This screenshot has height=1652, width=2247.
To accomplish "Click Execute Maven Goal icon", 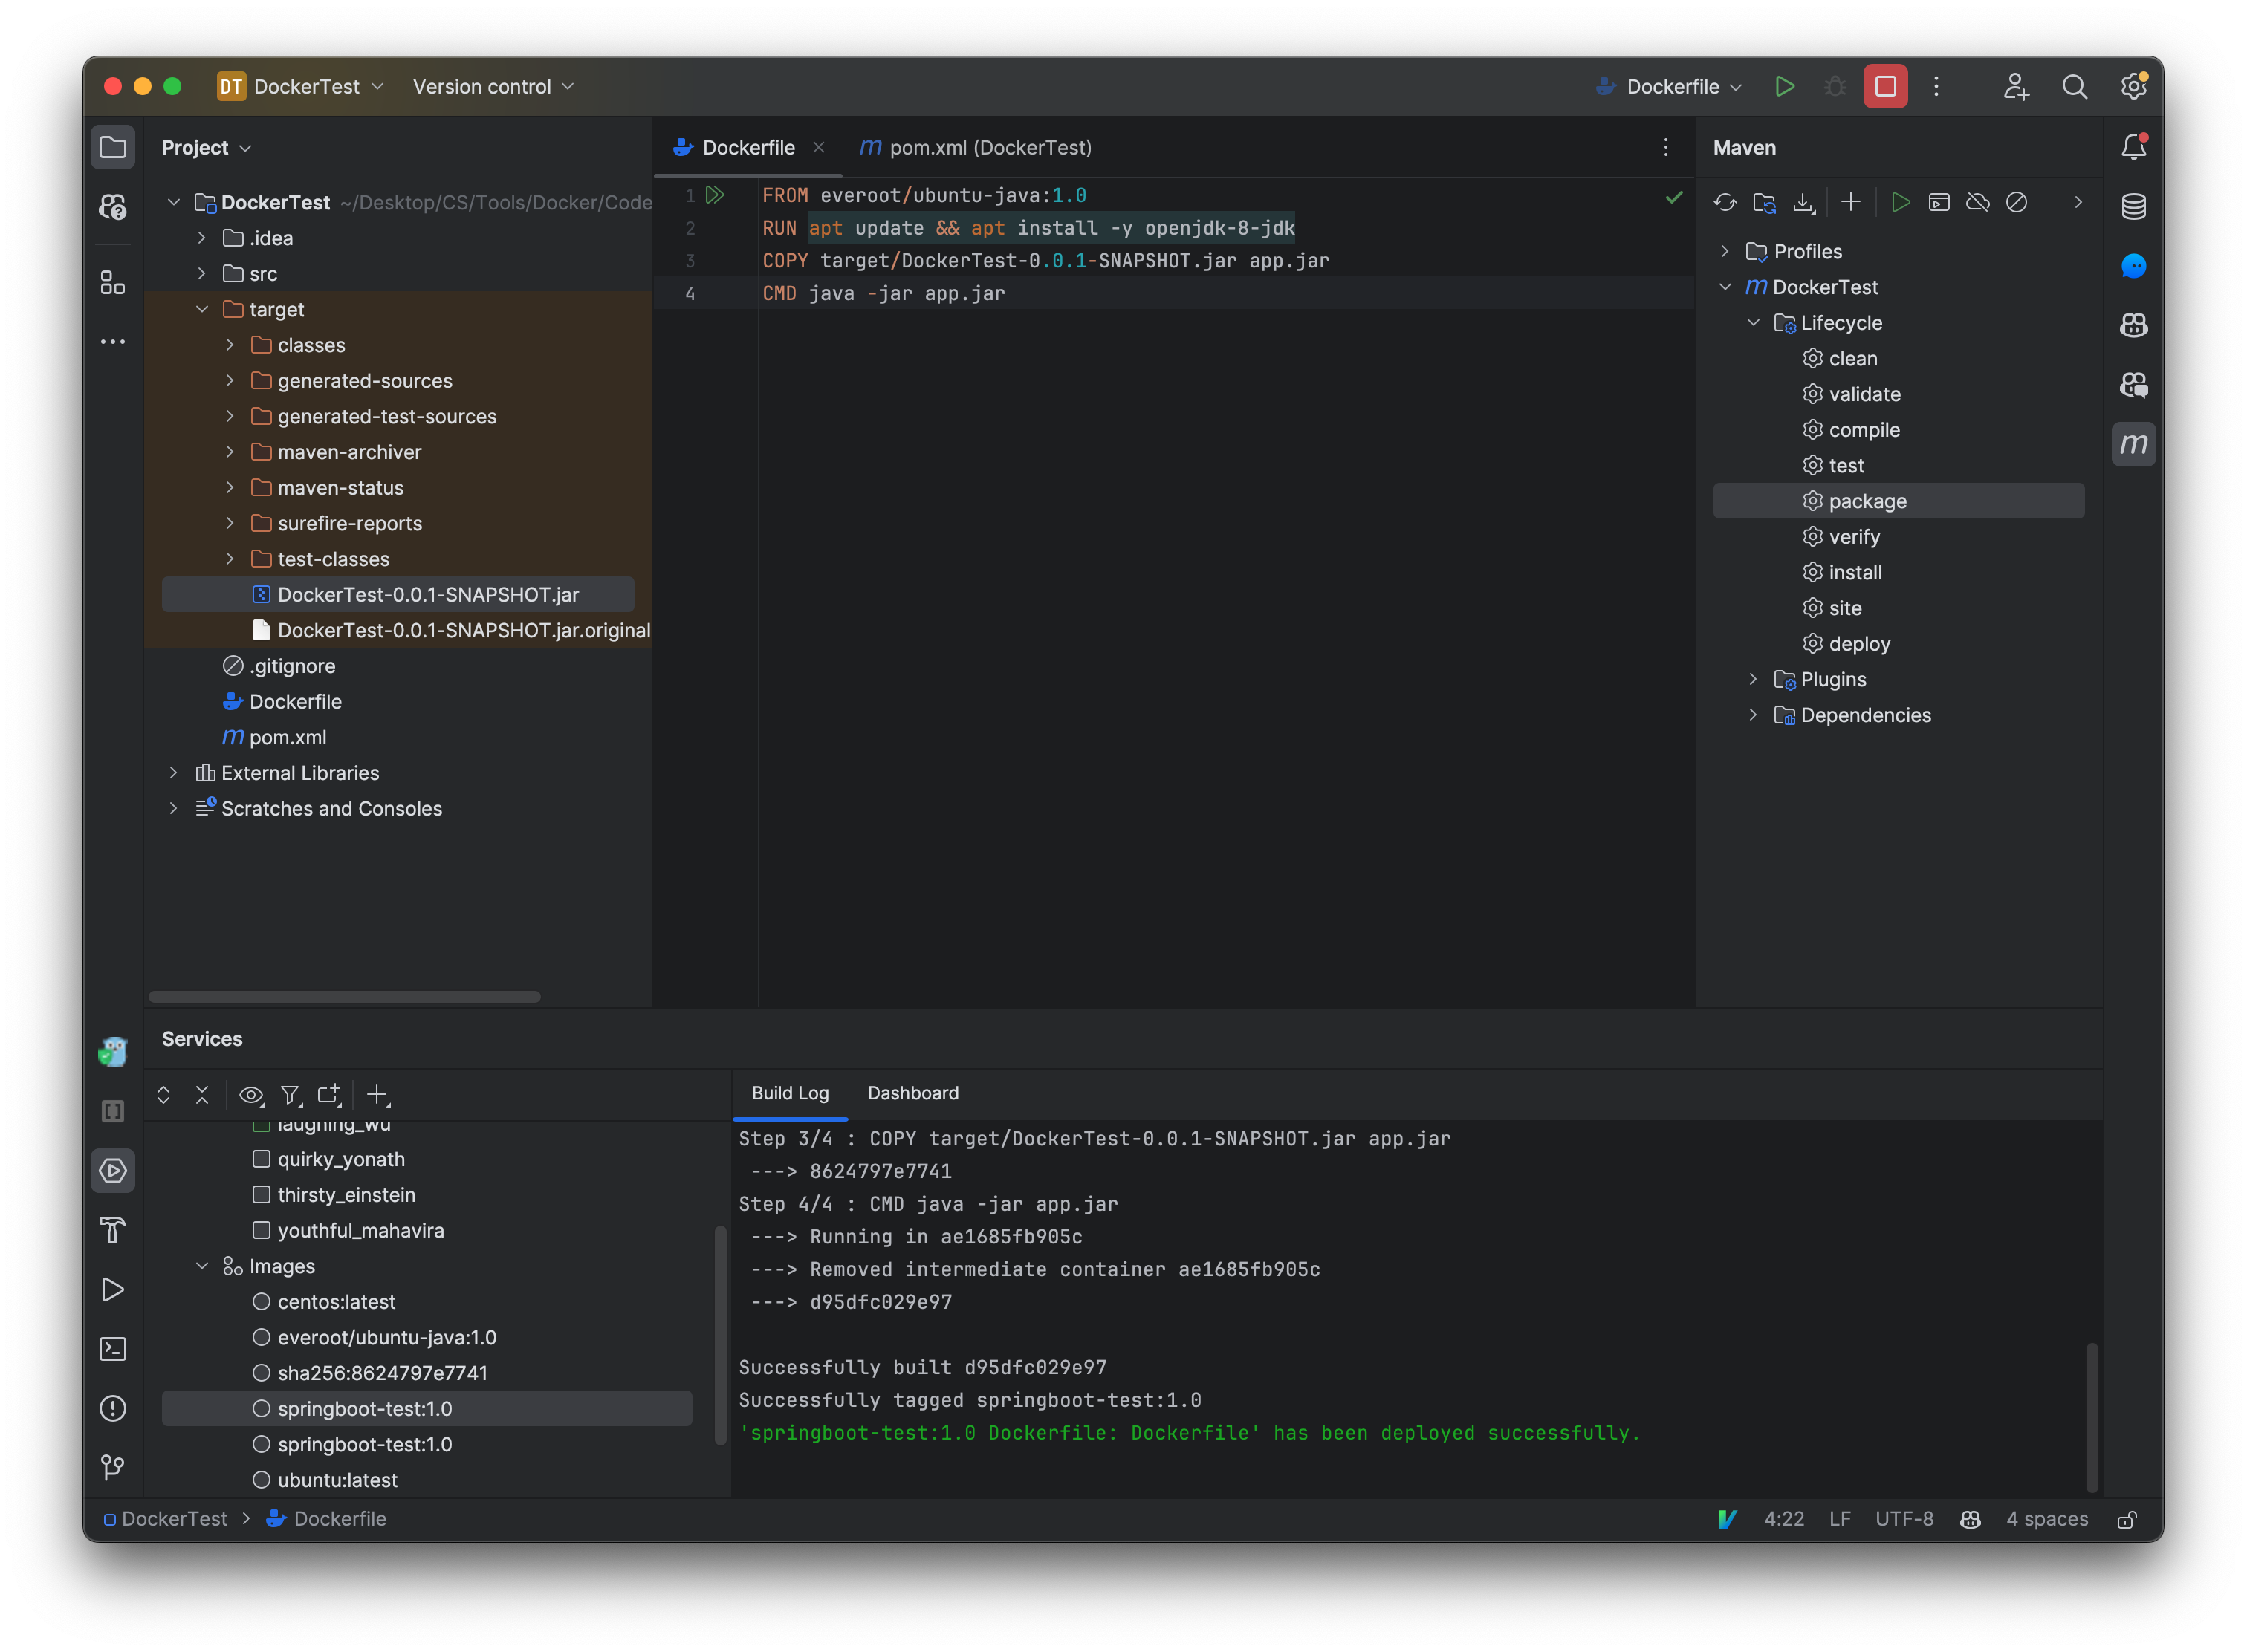I will pos(1939,203).
